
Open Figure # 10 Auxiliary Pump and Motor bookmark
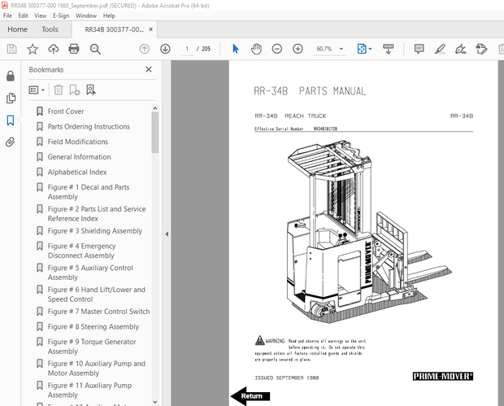(97, 369)
